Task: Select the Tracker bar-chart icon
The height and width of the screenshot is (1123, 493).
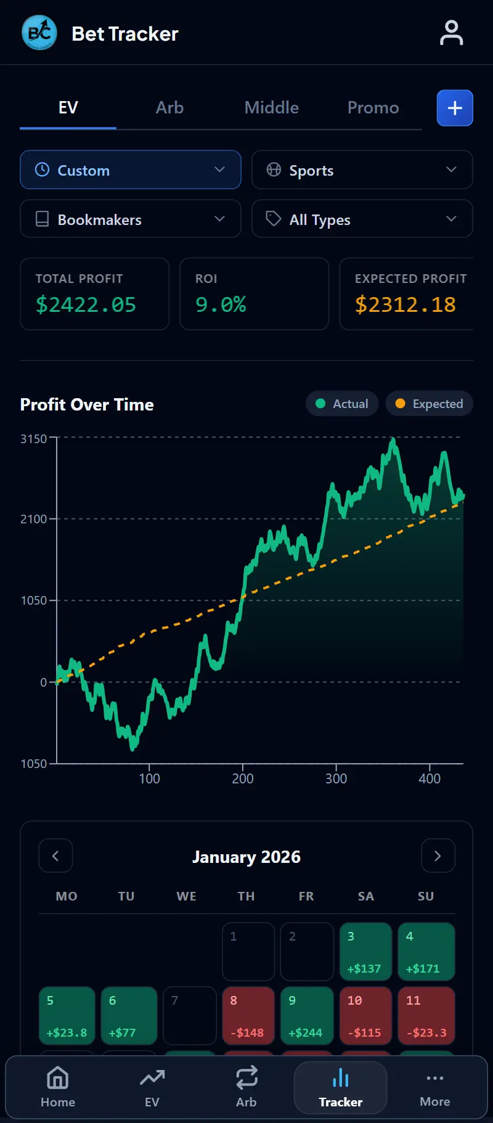Action: pyautogui.click(x=341, y=1078)
